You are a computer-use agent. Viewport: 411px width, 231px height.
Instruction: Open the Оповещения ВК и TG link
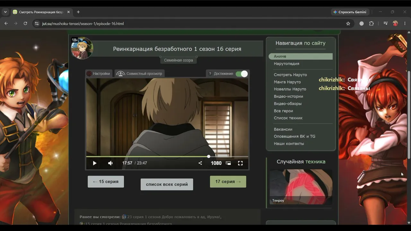coord(294,136)
